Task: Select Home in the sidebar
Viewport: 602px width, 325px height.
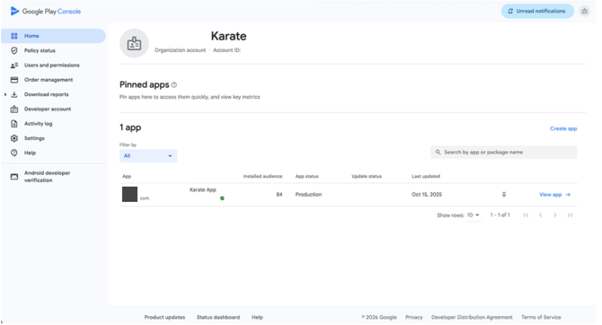Action: coord(53,36)
